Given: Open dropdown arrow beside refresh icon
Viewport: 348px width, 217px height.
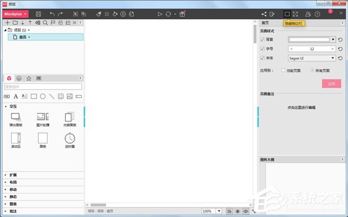Looking at the screenshot, I should [175, 14].
